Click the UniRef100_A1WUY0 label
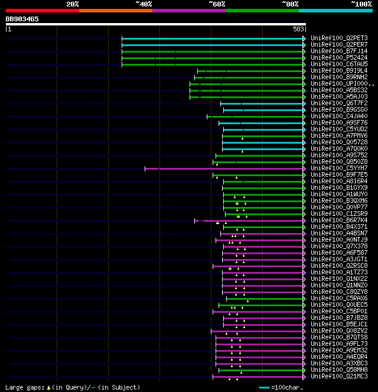The height and width of the screenshot is (392, 378). (x=339, y=194)
